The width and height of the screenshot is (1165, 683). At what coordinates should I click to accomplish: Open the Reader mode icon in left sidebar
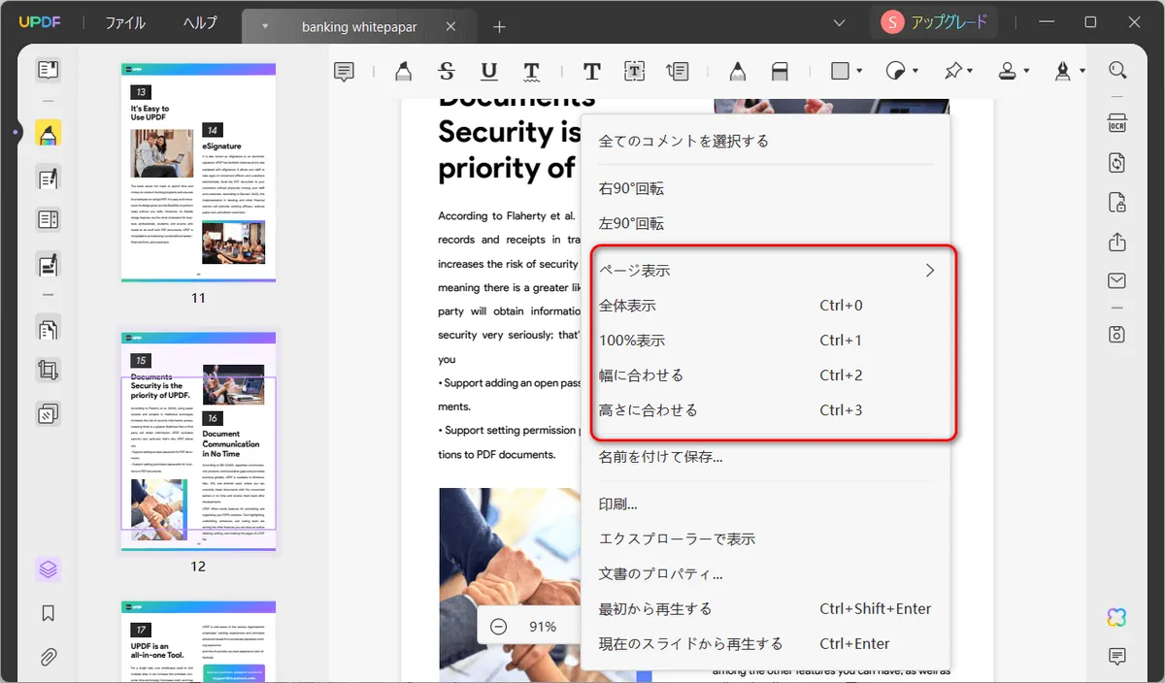[x=48, y=70]
